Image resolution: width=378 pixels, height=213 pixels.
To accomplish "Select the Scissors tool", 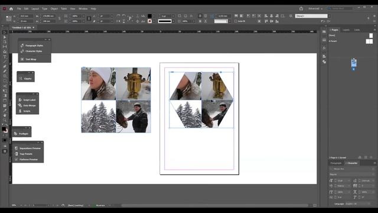I will point(5,86).
